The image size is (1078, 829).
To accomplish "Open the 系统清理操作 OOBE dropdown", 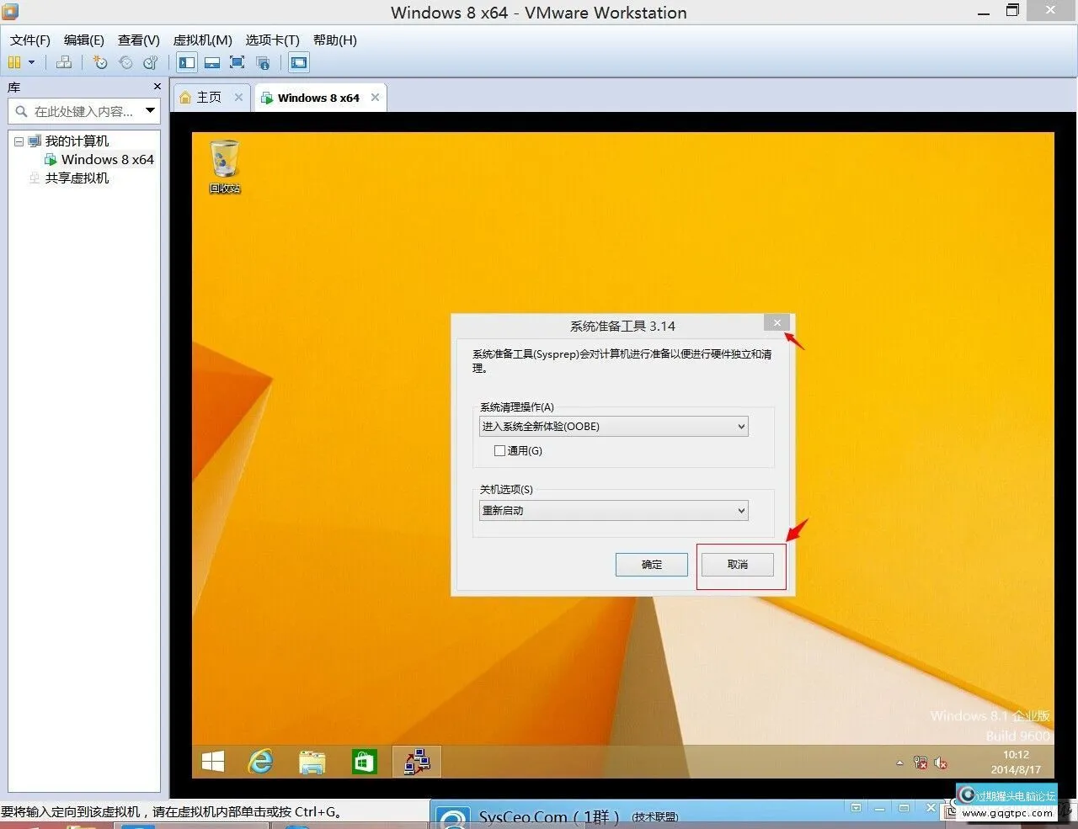I will coord(613,427).
